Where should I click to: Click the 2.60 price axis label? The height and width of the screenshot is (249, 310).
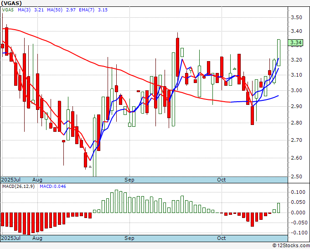[x=297, y=158]
